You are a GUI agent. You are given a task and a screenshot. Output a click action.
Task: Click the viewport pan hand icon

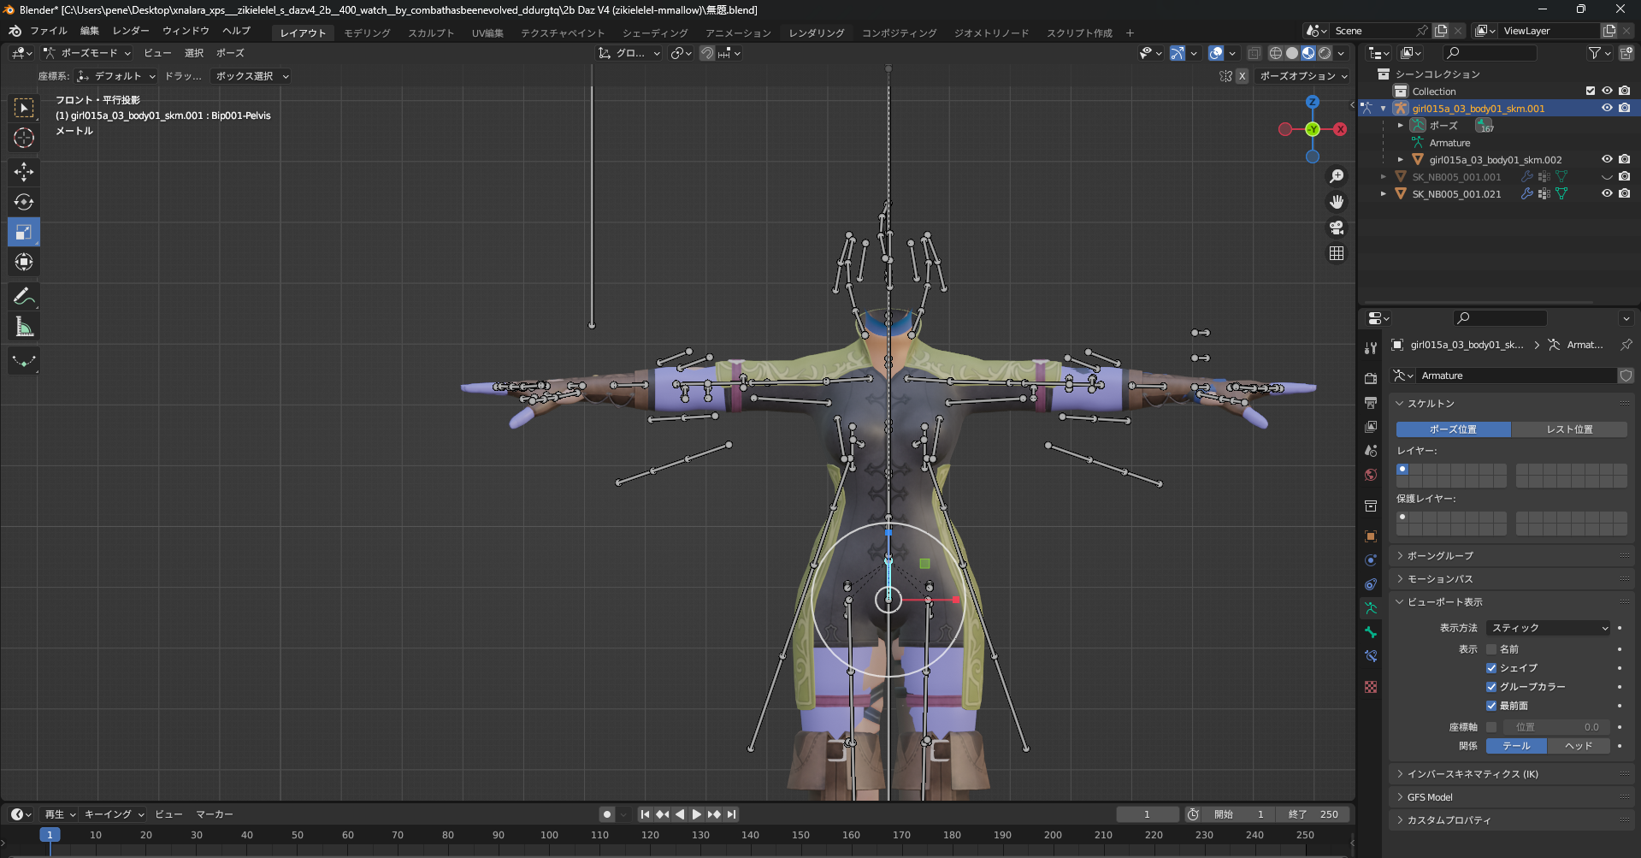(1337, 202)
